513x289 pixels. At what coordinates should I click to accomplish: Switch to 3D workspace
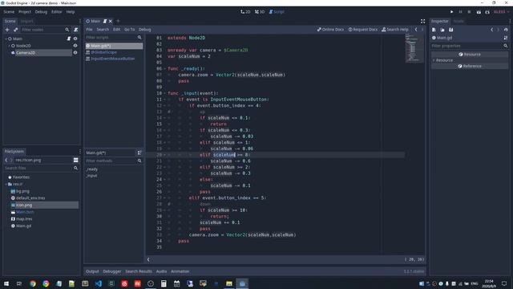[260, 12]
